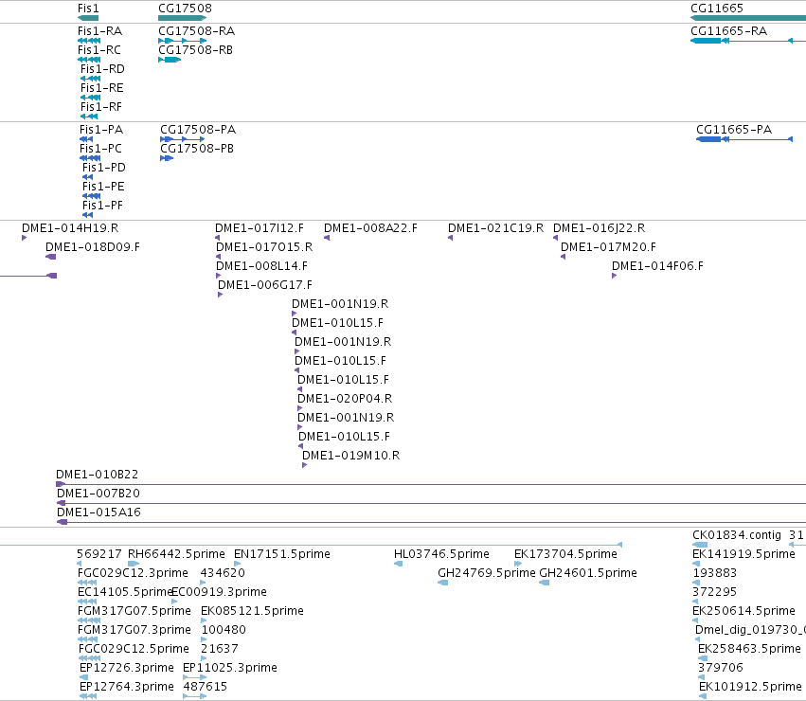This screenshot has height=701, width=806.
Task: Select EST EK173704.5prime
Action: [x=566, y=554]
